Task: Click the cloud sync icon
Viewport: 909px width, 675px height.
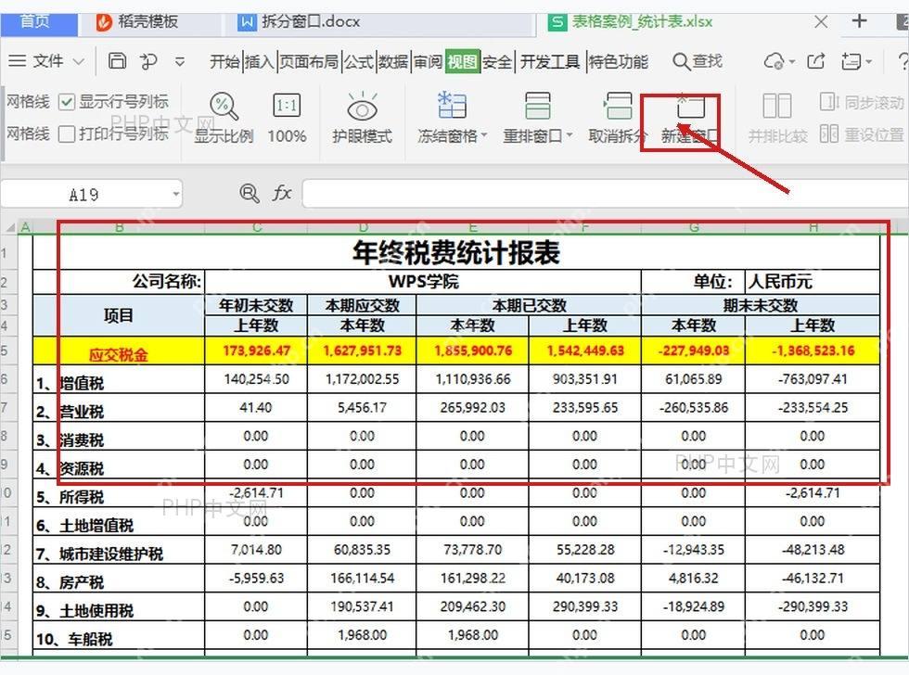Action: tap(775, 61)
